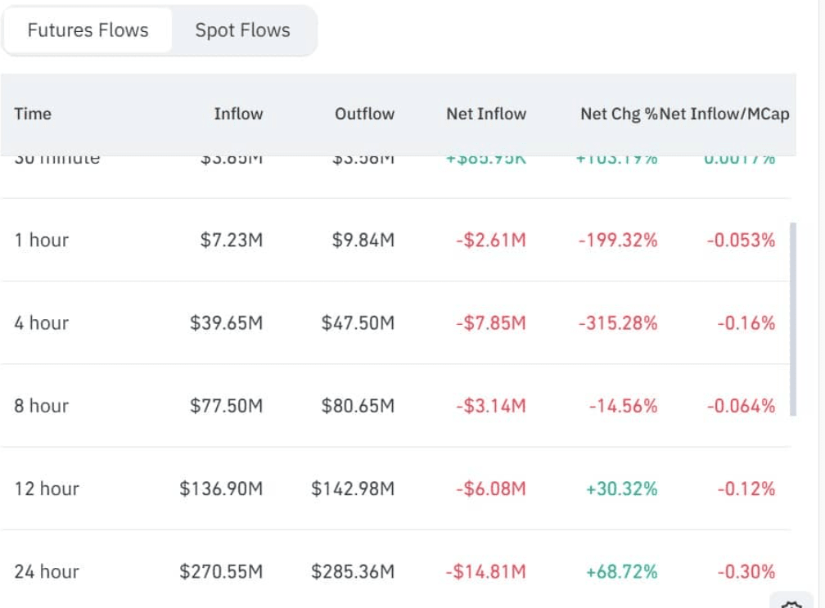This screenshot has height=608, width=825.
Task: Click the table's vertical scrollbar thumb
Action: point(792,319)
